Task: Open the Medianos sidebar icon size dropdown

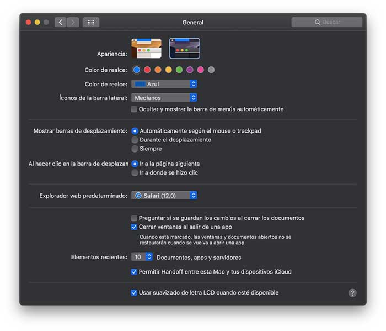Action: pos(164,98)
